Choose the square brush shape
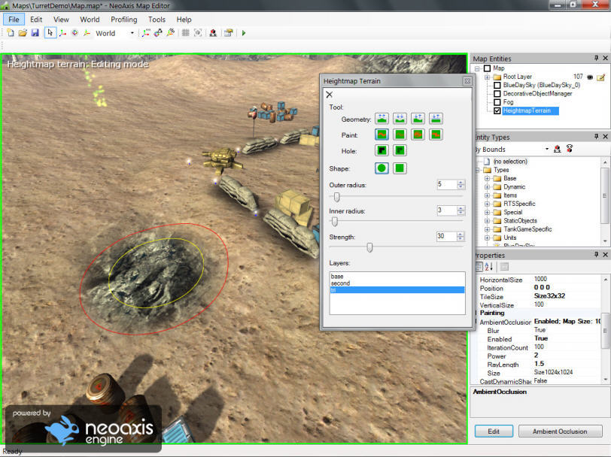611x457 pixels. pyautogui.click(x=400, y=168)
